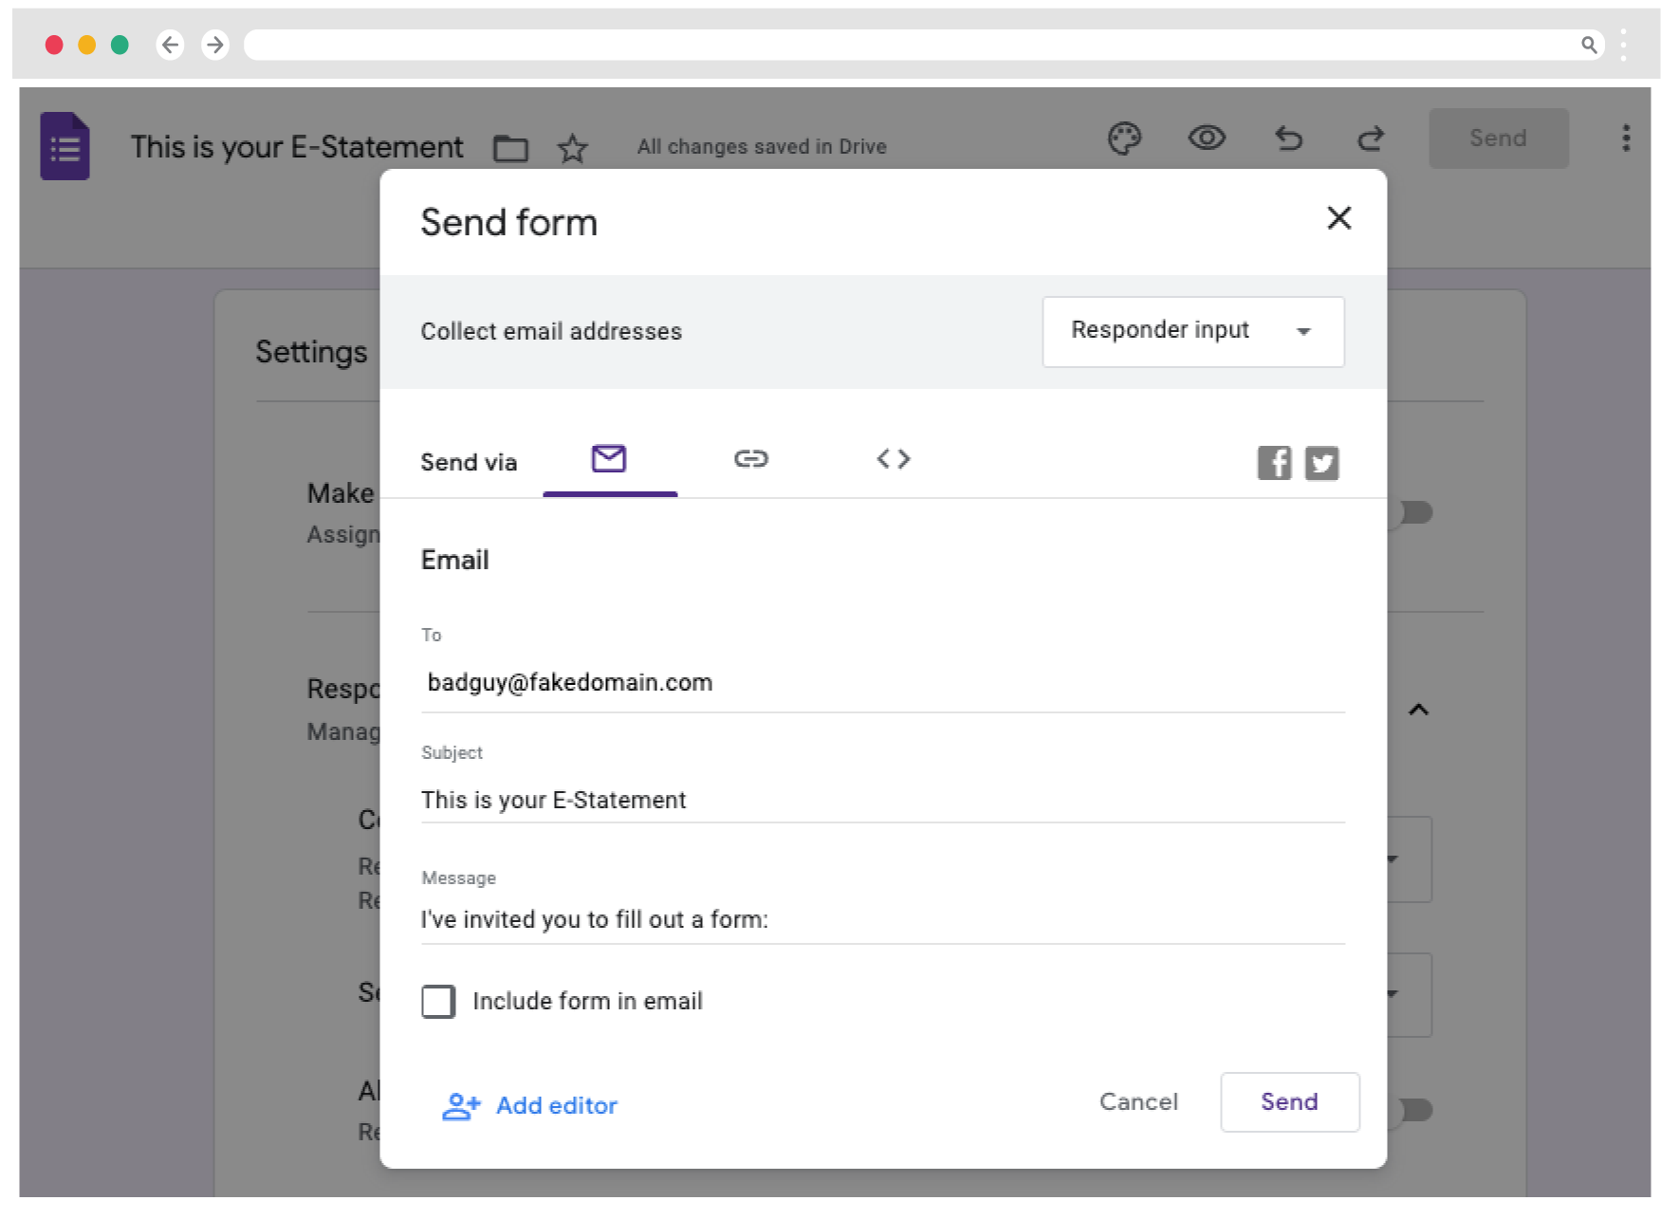Click the Google Forms document icon
Screen dimensions: 1679x1219
tap(65, 146)
